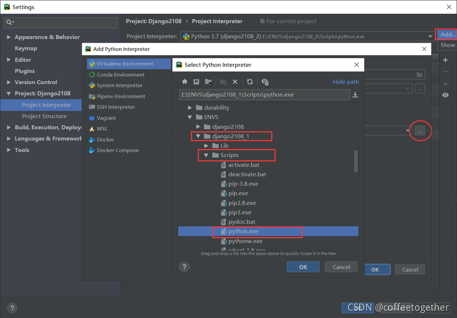Viewport: 457px width, 318px height.
Task: Click Cancel in Add Python Interpreter dialog
Action: pos(410,270)
